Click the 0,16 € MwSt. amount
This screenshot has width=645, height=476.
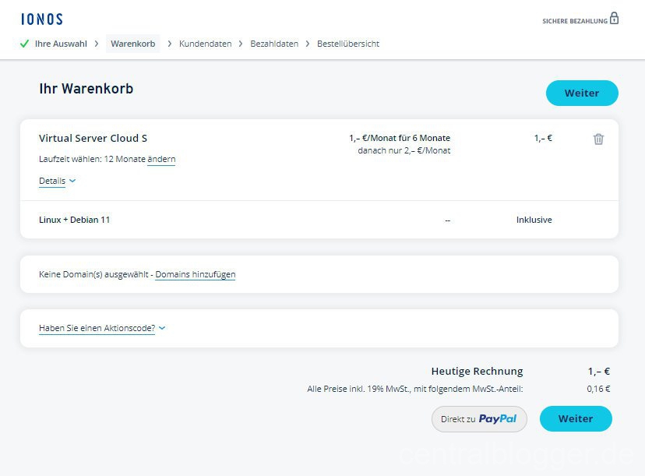pyautogui.click(x=597, y=389)
